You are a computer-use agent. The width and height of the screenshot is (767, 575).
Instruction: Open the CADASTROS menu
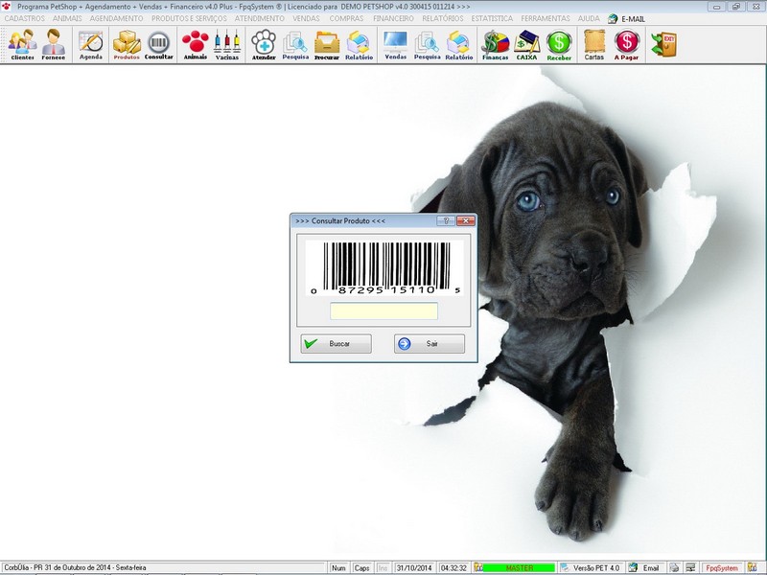(25, 16)
